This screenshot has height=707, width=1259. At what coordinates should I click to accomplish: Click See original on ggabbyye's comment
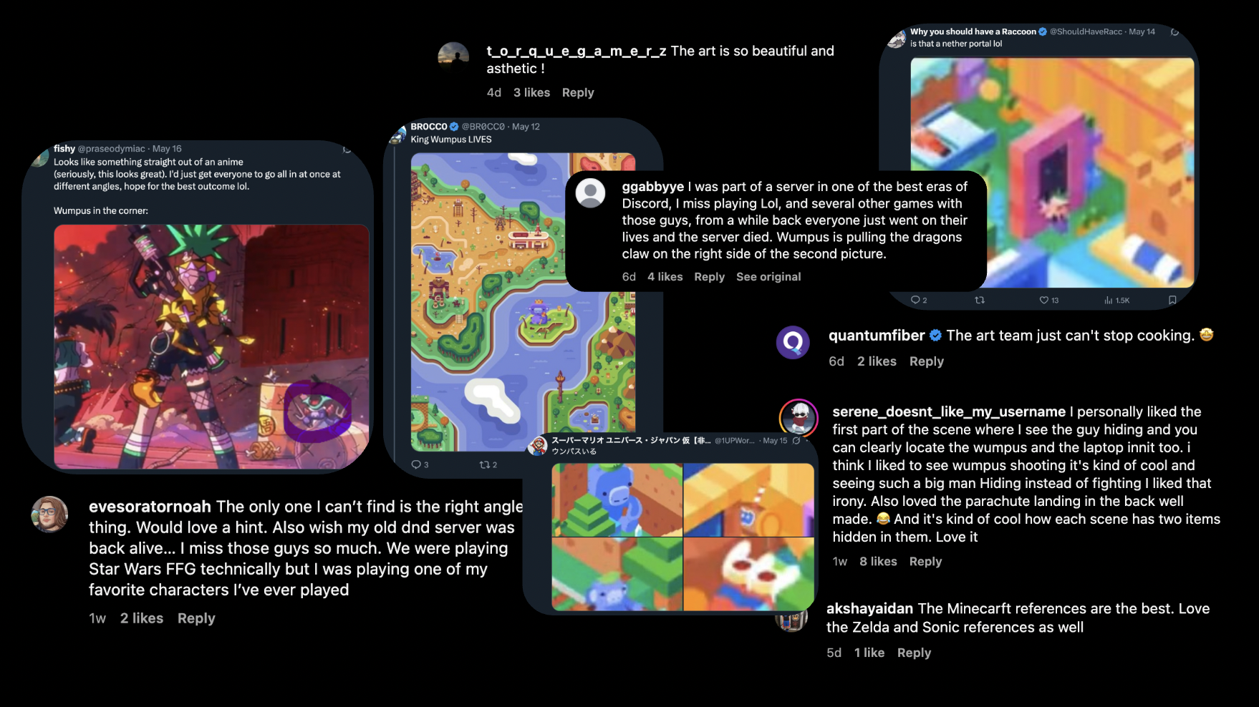pos(768,277)
